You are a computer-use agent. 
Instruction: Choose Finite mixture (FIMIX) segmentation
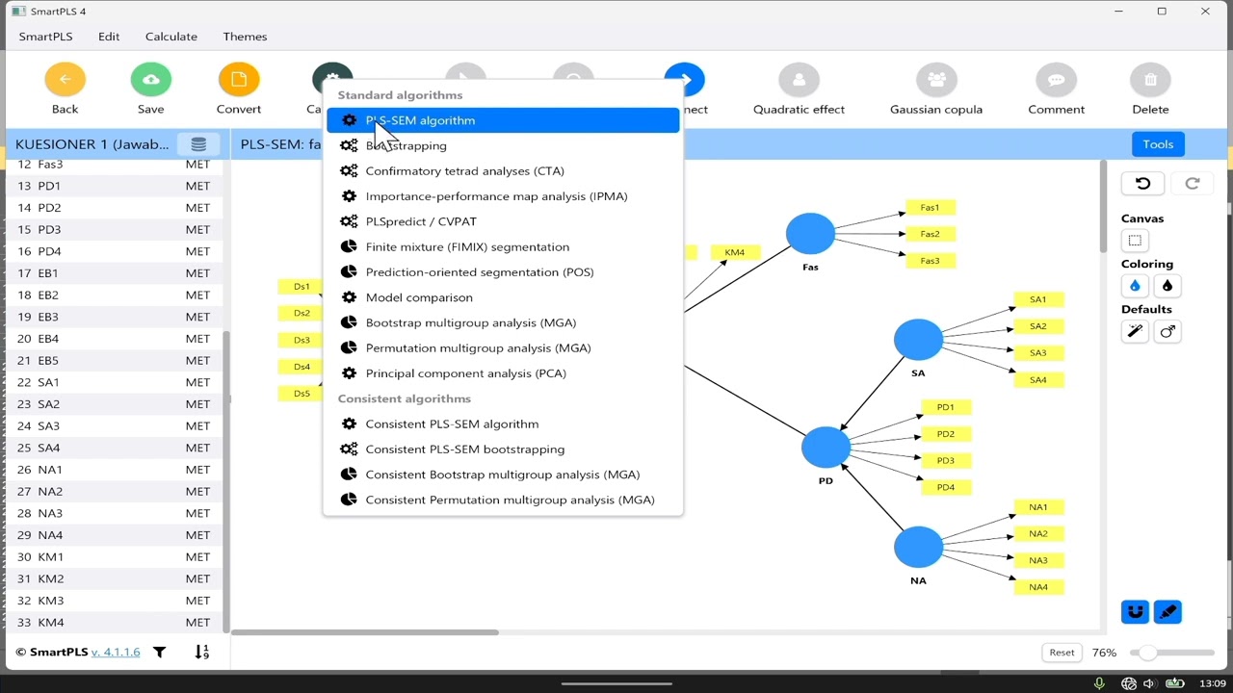pyautogui.click(x=503, y=246)
